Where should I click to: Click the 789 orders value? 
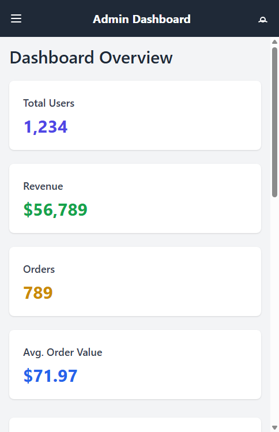coord(38,292)
